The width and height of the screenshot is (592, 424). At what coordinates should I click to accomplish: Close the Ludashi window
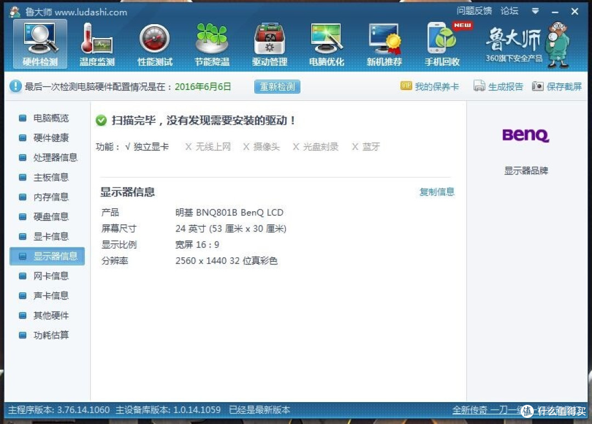[574, 12]
